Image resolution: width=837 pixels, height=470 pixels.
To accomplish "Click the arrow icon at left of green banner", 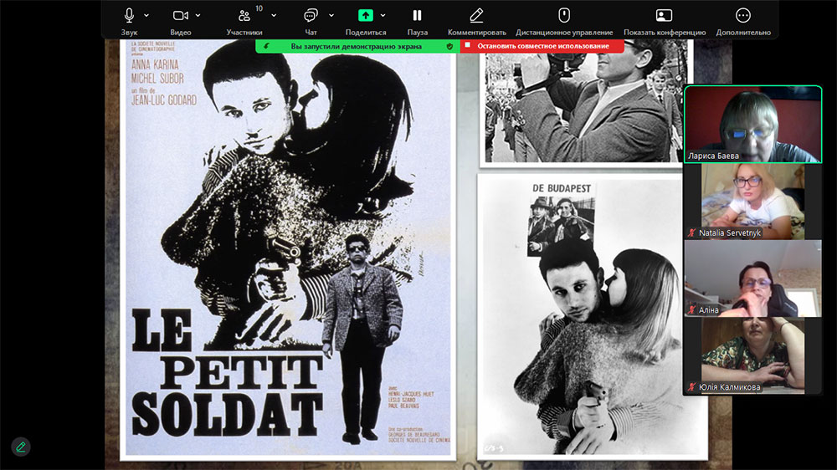I will [266, 46].
